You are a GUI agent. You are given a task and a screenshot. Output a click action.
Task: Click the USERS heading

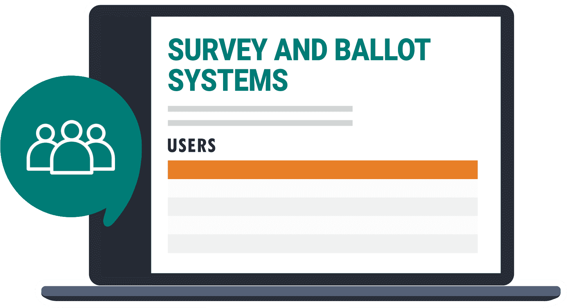[192, 146]
